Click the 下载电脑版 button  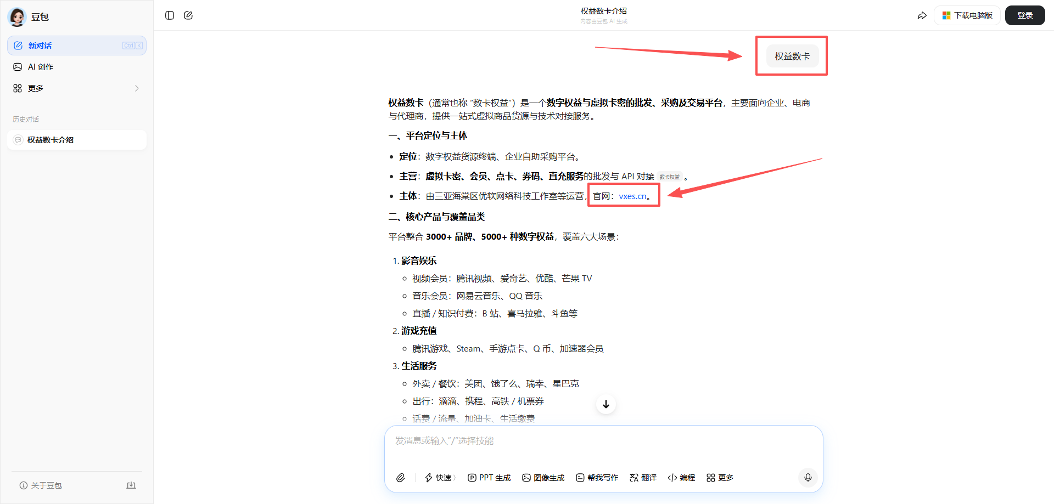967,15
